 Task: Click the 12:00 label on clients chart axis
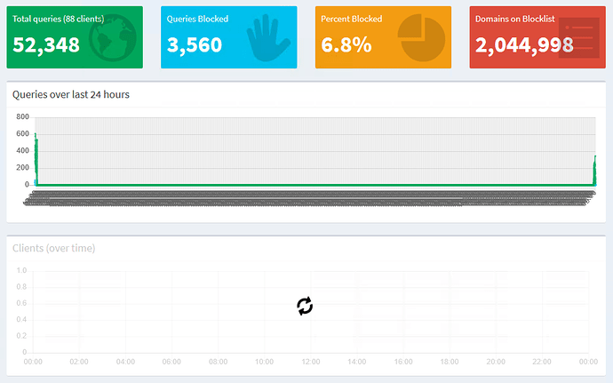(310, 362)
